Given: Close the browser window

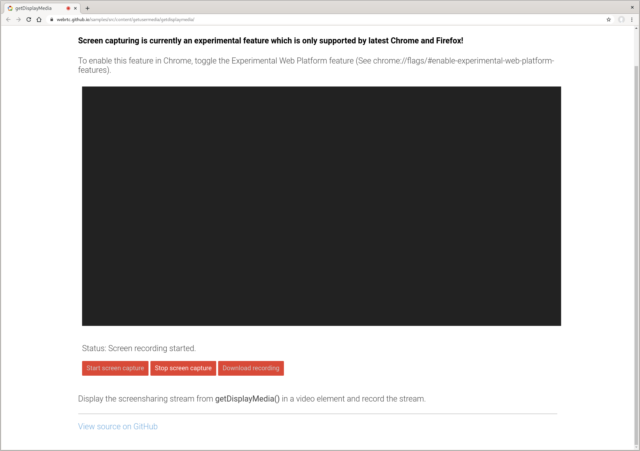Looking at the screenshot, I should tap(632, 7).
